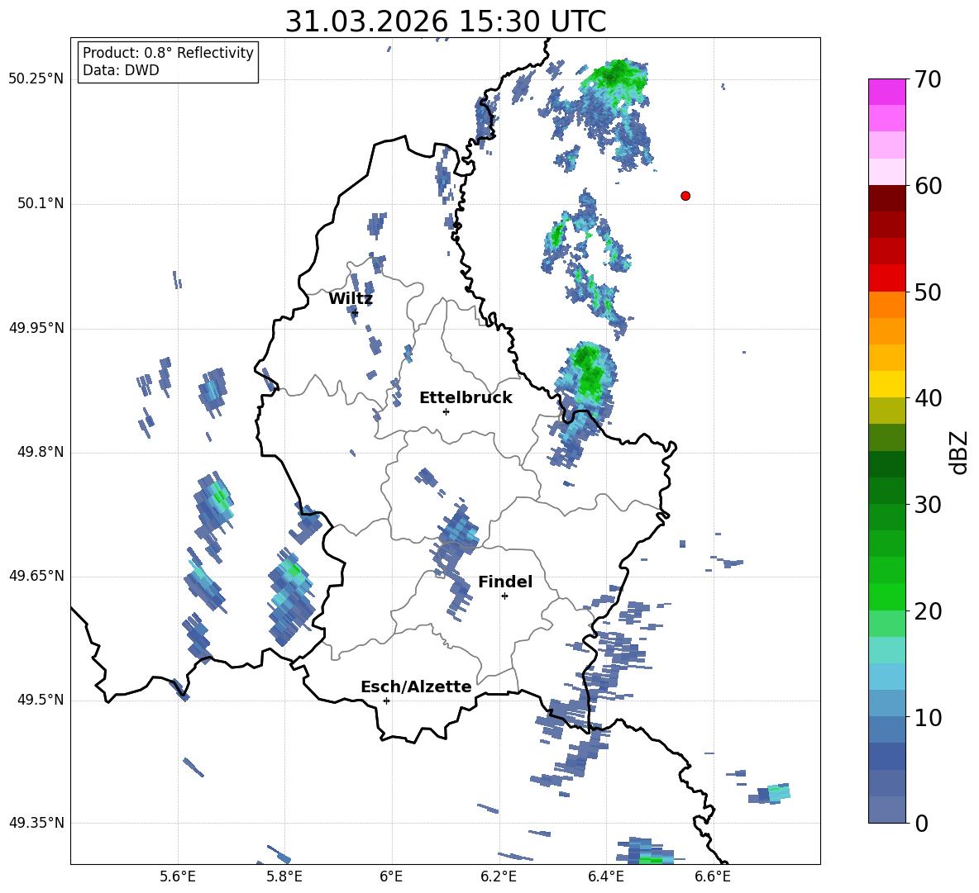Viewport: 979px width, 893px height.
Task: Click the Esch/Alzette city label
Action: (416, 686)
